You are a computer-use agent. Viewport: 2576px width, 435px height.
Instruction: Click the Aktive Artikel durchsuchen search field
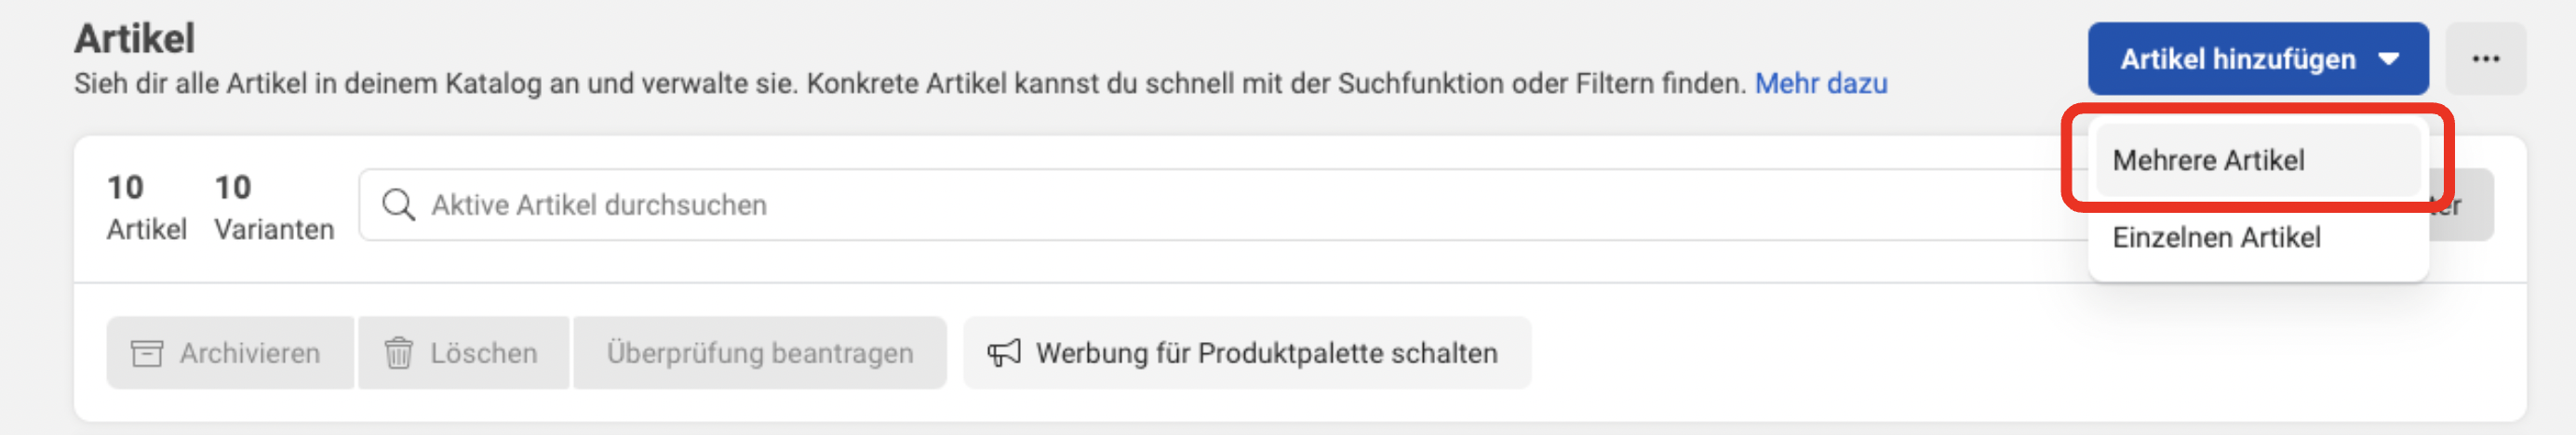(x=1220, y=204)
